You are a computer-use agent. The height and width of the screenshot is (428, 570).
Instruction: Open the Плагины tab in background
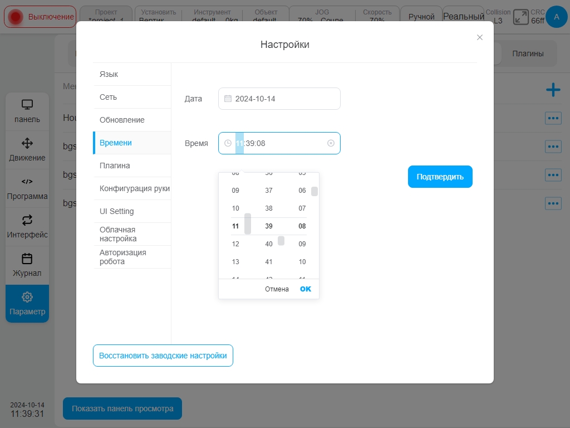coord(528,53)
